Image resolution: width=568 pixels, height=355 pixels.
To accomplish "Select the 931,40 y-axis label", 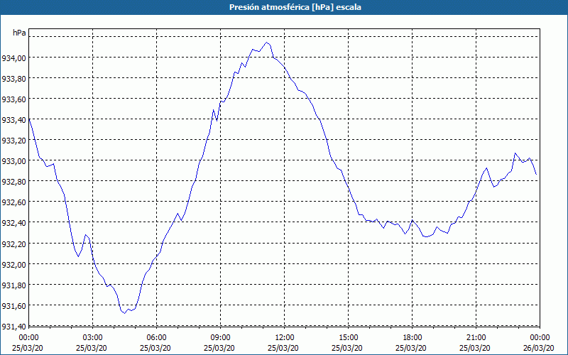I will [x=13, y=326].
